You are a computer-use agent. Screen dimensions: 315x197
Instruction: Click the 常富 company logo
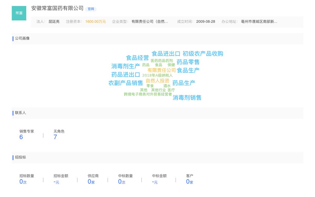(x=19, y=13)
